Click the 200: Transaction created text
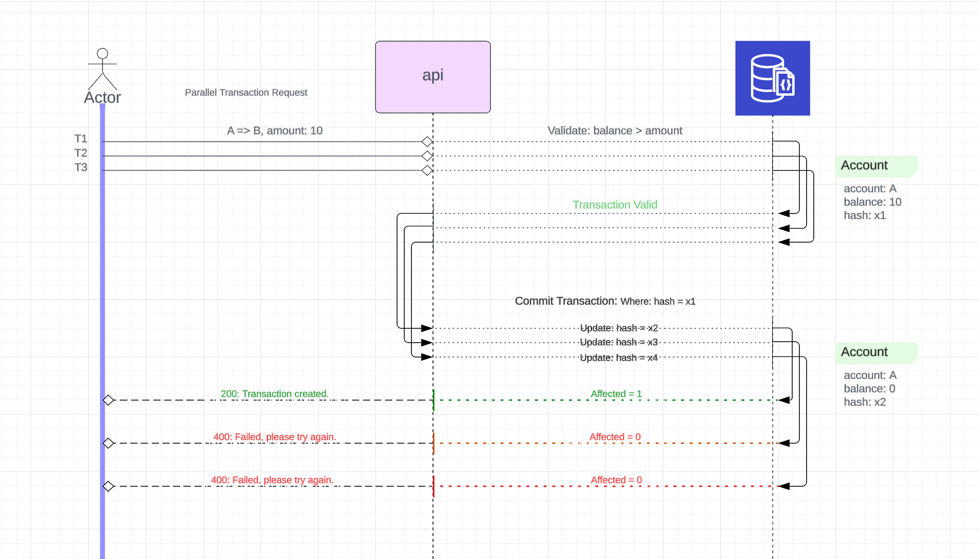979x559 pixels. (x=274, y=394)
